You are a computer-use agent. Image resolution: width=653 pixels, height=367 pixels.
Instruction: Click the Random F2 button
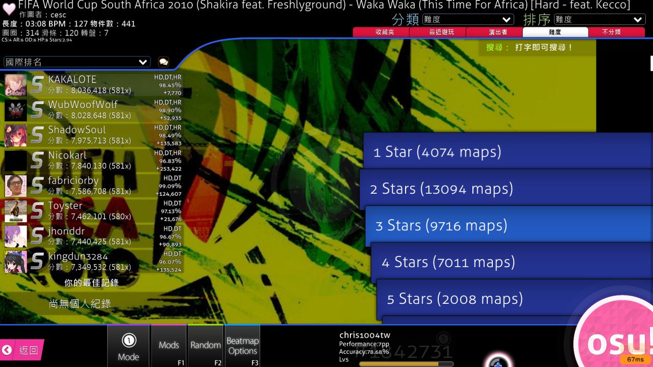tap(206, 346)
